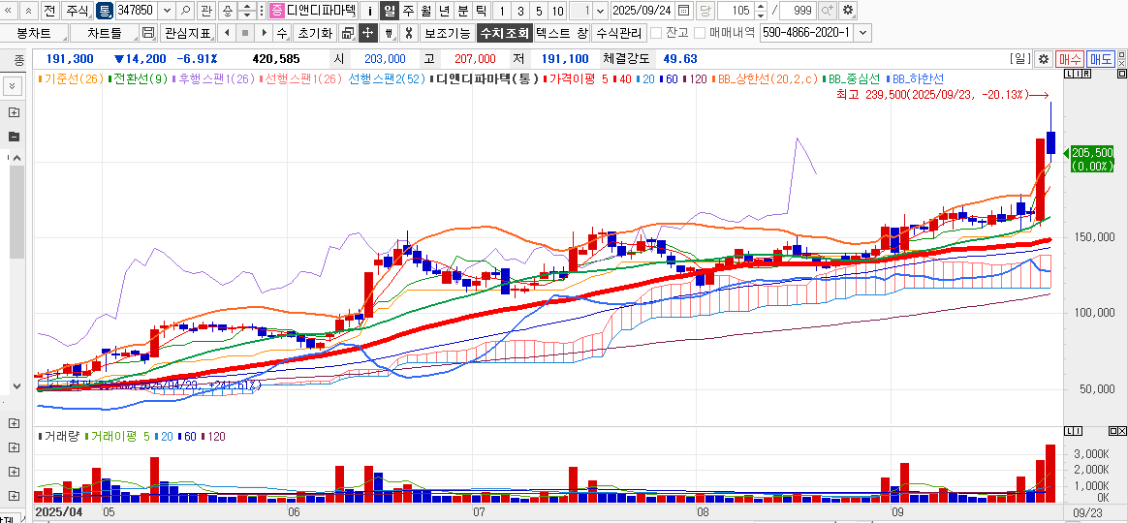Click the date field showing 2025/09/24
The height and width of the screenshot is (523, 1128).
pyautogui.click(x=642, y=11)
